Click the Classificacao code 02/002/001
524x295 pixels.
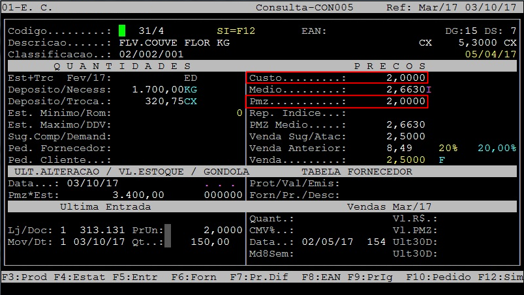pyautogui.click(x=151, y=54)
